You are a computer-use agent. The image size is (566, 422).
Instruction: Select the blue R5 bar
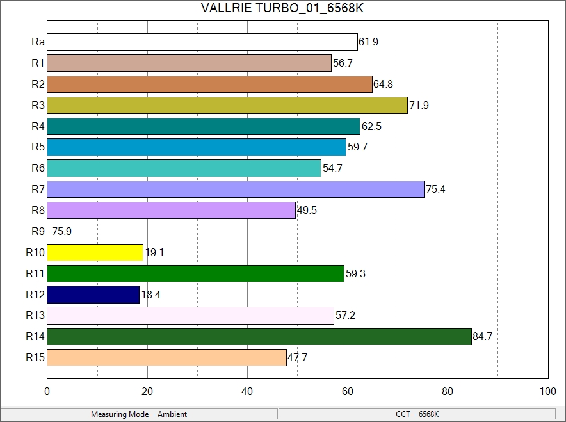click(x=197, y=147)
